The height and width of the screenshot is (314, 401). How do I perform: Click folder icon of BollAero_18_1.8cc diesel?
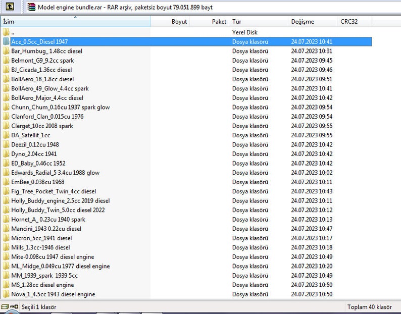click(x=6, y=79)
